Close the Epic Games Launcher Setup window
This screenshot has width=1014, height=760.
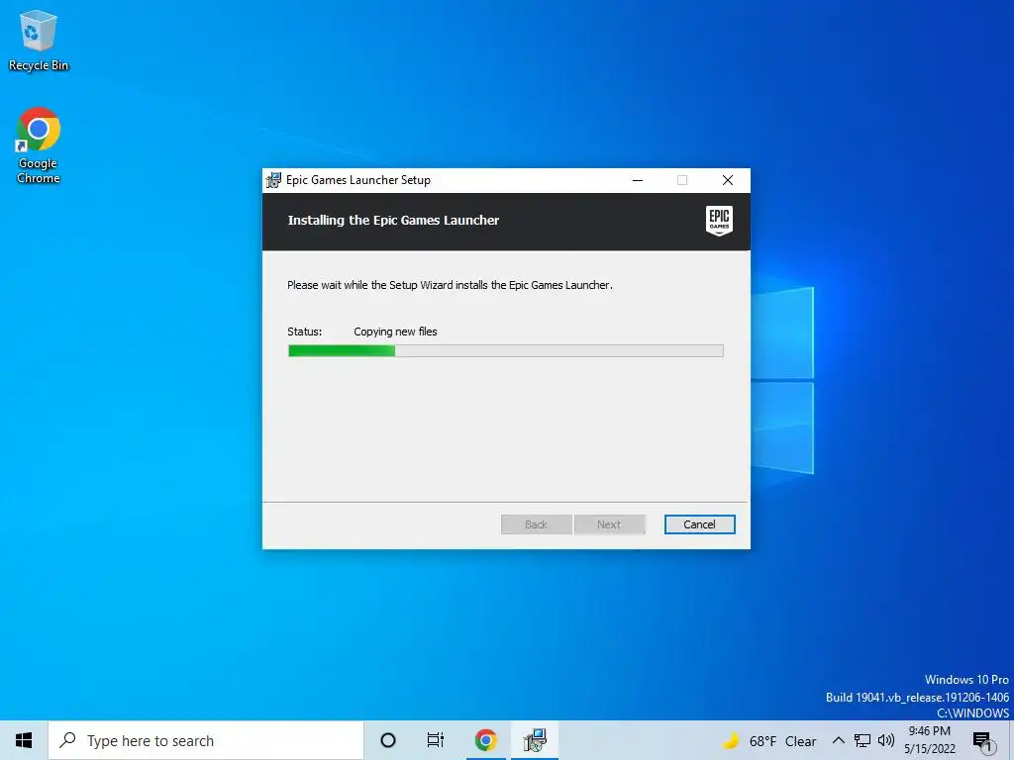pos(728,180)
